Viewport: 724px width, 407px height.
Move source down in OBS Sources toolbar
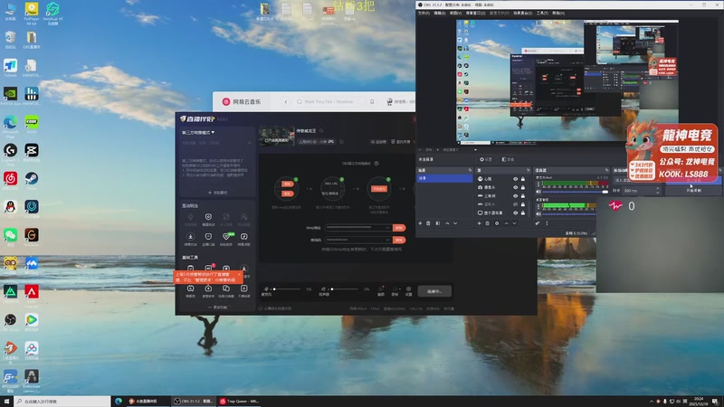[514, 223]
